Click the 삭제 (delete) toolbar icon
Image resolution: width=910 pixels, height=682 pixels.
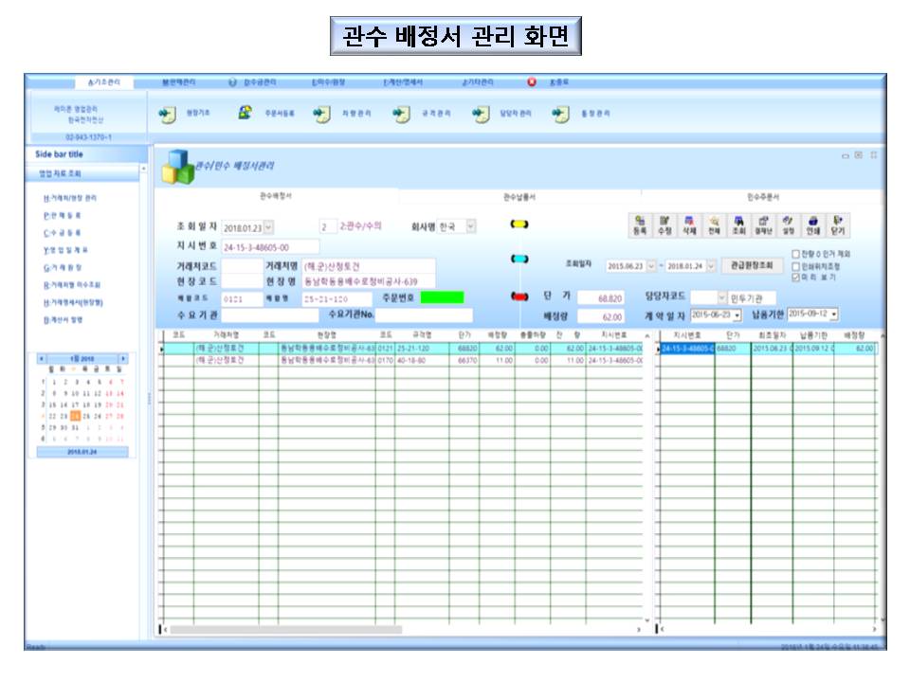[689, 225]
